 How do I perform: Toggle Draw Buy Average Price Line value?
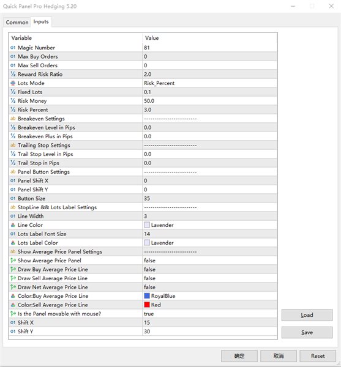pyautogui.click(x=209, y=269)
